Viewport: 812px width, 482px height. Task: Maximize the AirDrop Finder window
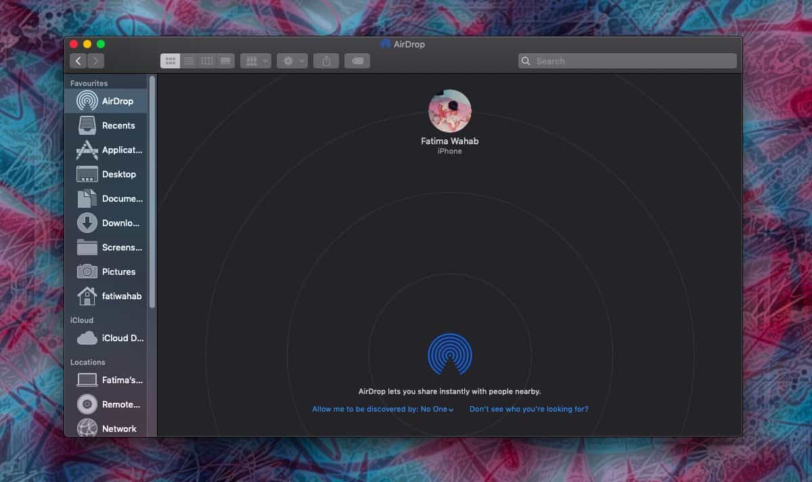[101, 44]
